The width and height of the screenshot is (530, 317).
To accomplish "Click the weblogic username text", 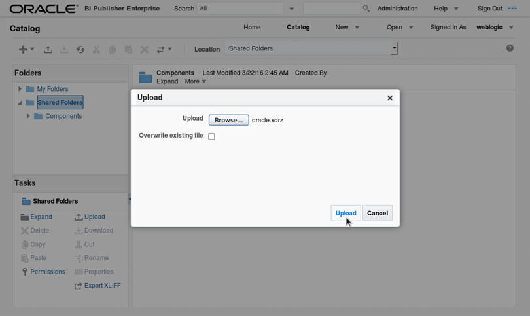I will tap(489, 27).
